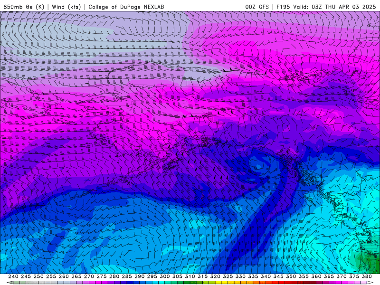The width and height of the screenshot is (380, 285).
Task: Click the "850mb θe (K)" title text
Action: pos(24,7)
